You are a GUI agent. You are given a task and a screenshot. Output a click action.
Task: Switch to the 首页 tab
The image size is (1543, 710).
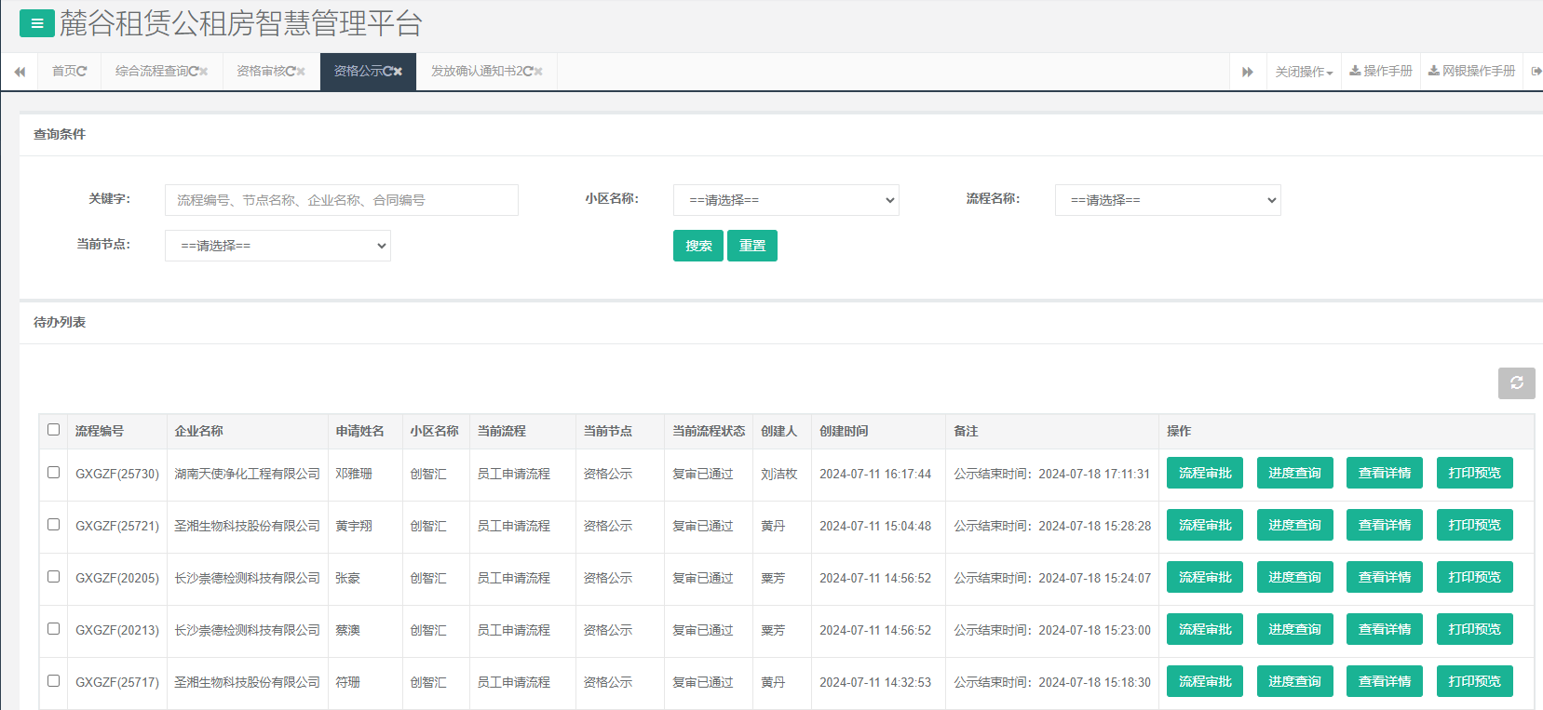coord(65,72)
